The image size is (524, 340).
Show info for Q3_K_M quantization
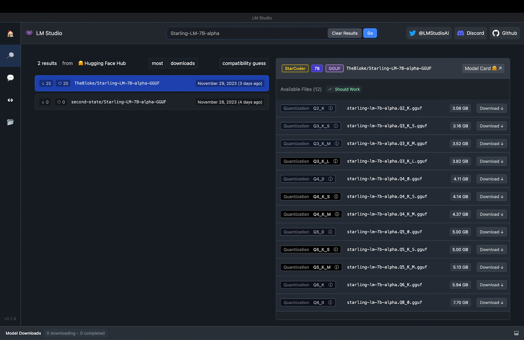coord(337,144)
